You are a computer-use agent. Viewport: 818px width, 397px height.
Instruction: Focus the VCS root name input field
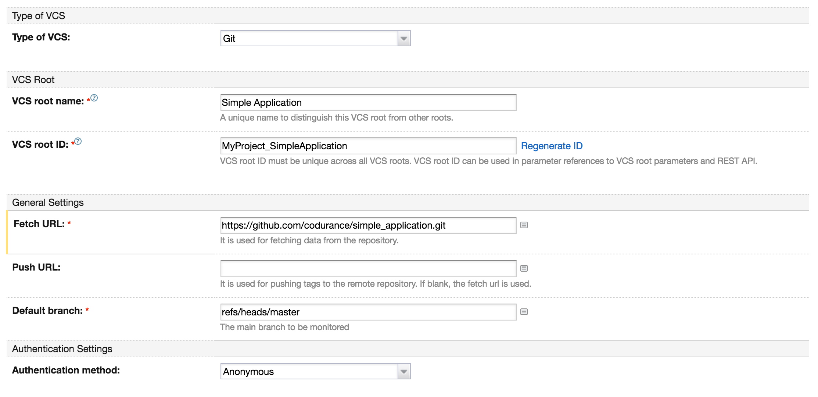[368, 103]
